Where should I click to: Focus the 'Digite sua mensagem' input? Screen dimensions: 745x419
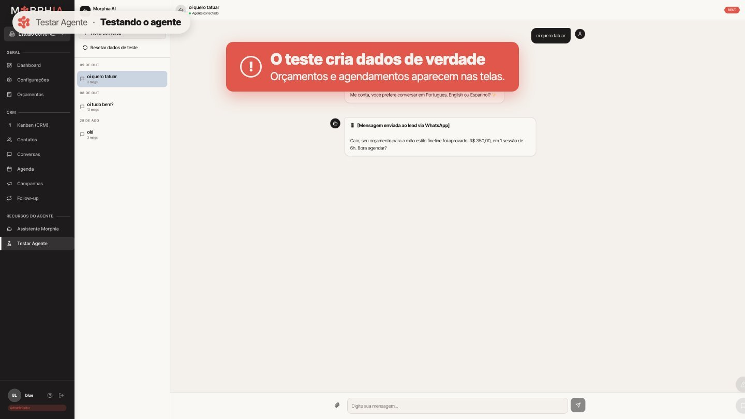[x=457, y=406]
